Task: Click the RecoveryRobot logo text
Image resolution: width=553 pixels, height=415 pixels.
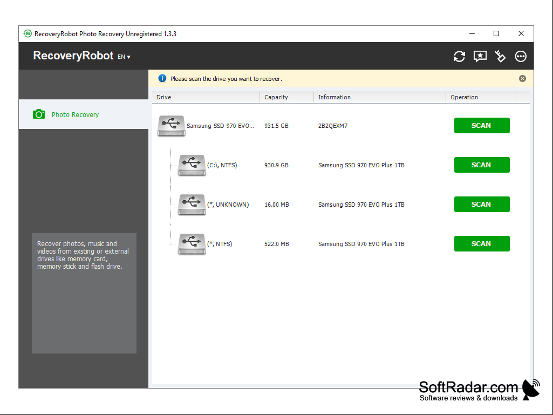Action: coord(73,56)
